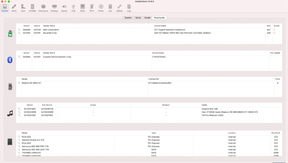Click the 0x8086 vendor ID cell
Image resolution: width=288 pixels, height=163 pixels.
point(27,30)
